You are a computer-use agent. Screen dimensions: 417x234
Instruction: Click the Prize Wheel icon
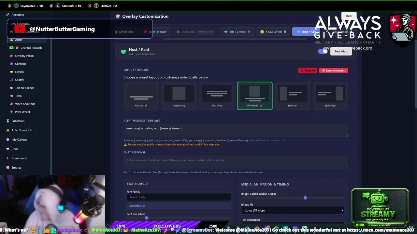[11, 112]
